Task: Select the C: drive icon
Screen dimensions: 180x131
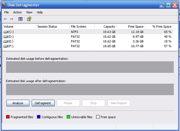Action: coord(6,32)
